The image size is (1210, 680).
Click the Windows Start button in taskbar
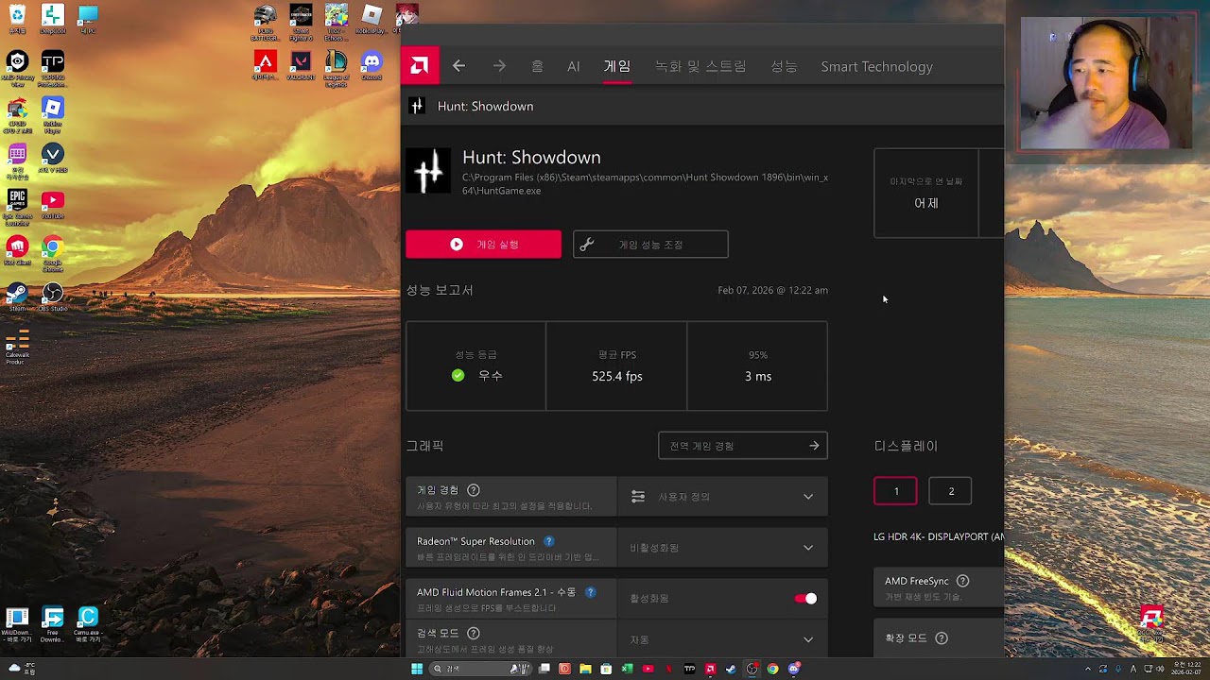(x=416, y=669)
